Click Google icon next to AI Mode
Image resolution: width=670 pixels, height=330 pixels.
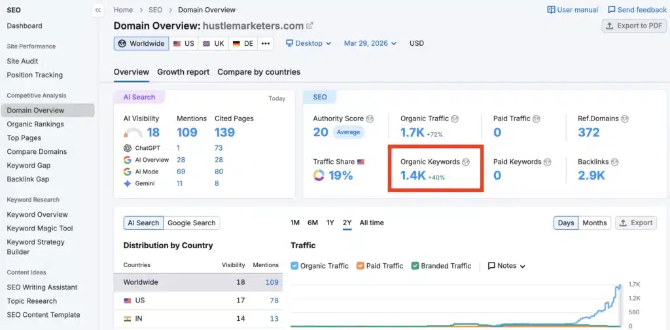128,172
